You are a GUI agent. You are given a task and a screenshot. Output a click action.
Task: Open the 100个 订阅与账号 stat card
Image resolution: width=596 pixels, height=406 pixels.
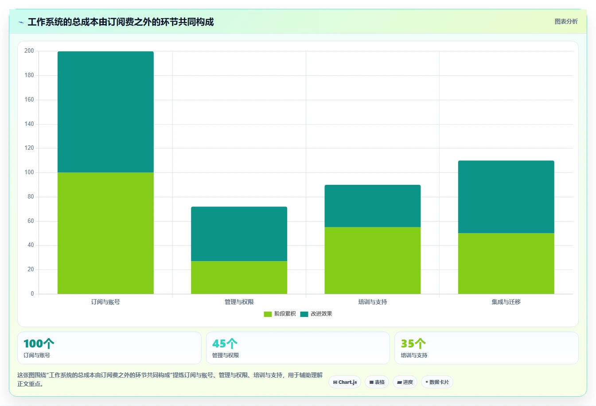pos(109,348)
